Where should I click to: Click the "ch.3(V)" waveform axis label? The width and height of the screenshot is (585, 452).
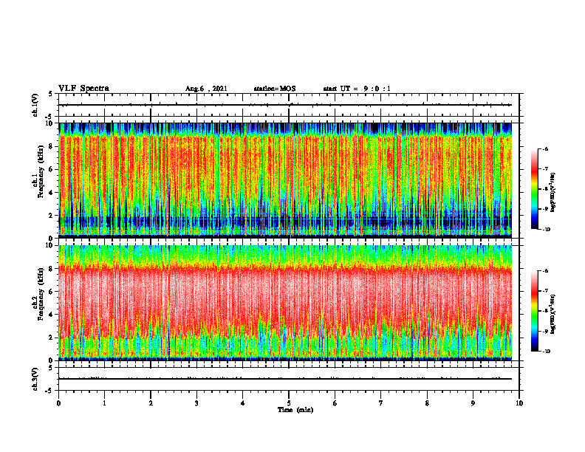pos(35,379)
